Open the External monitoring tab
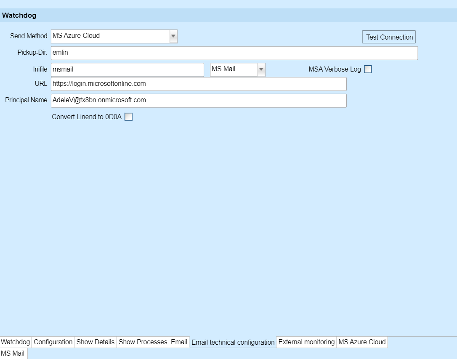 (x=306, y=342)
